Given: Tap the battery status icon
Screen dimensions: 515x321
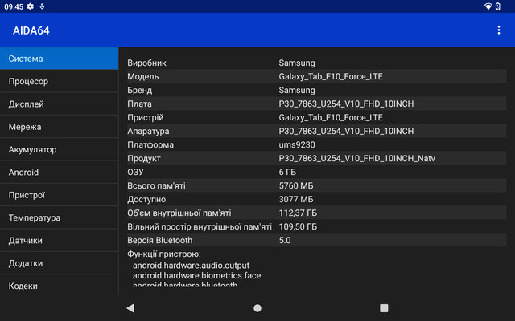Looking at the screenshot, I should click(x=498, y=6).
